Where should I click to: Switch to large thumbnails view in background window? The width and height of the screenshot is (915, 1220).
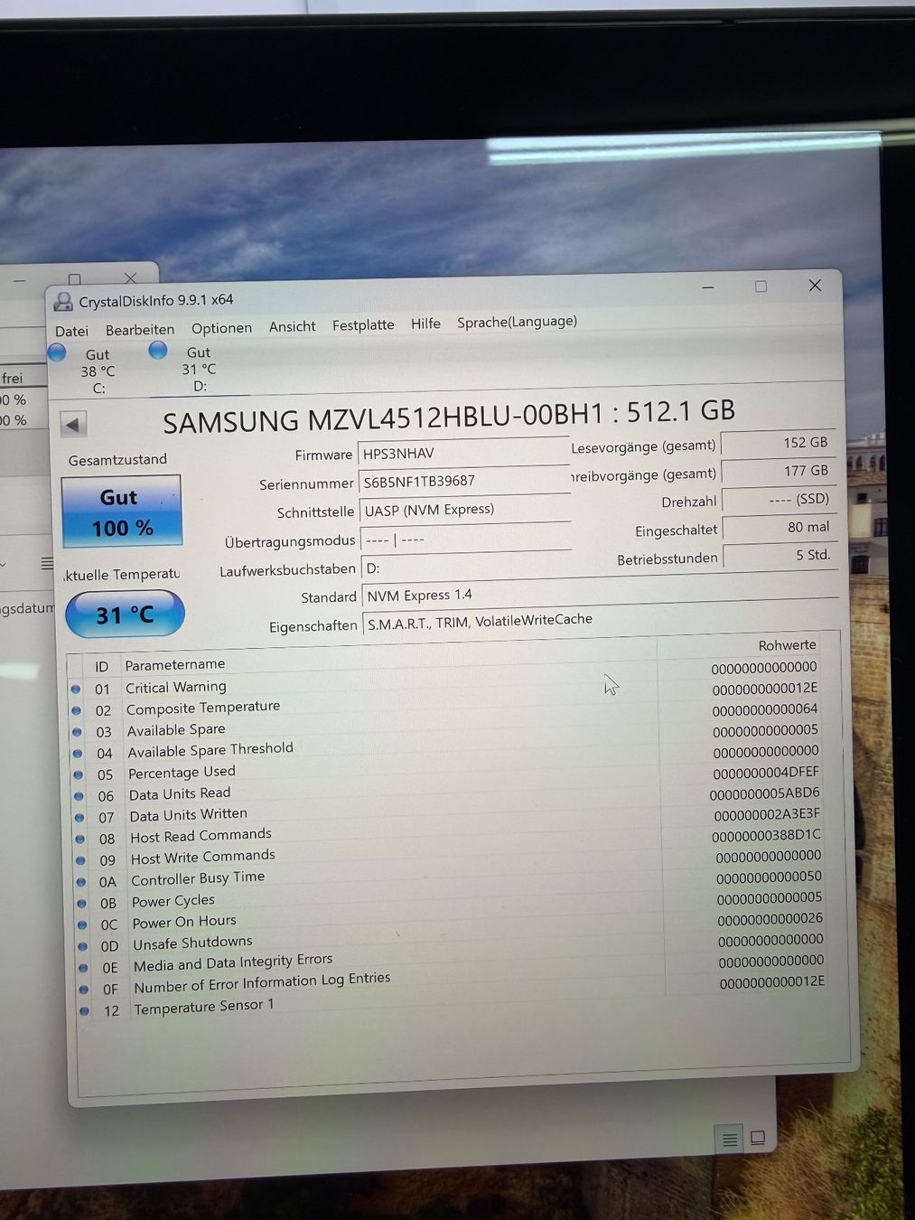click(758, 1138)
